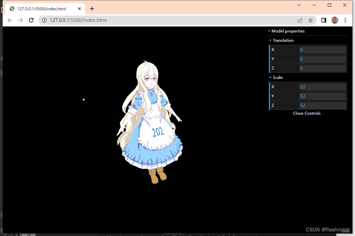
Task: Click the Scale X value field
Action: pyautogui.click(x=323, y=87)
